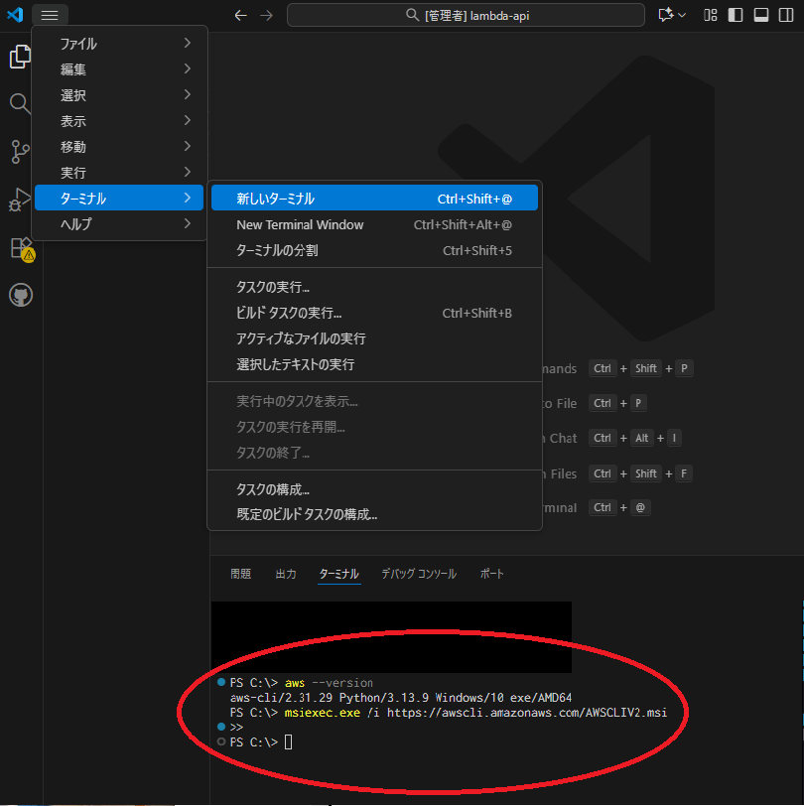Open the Explorer view in activity bar
Image resolution: width=804 pixels, height=806 pixels.
click(x=20, y=56)
